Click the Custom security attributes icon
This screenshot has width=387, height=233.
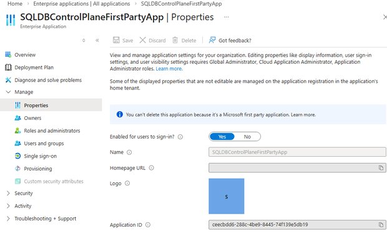17,181
